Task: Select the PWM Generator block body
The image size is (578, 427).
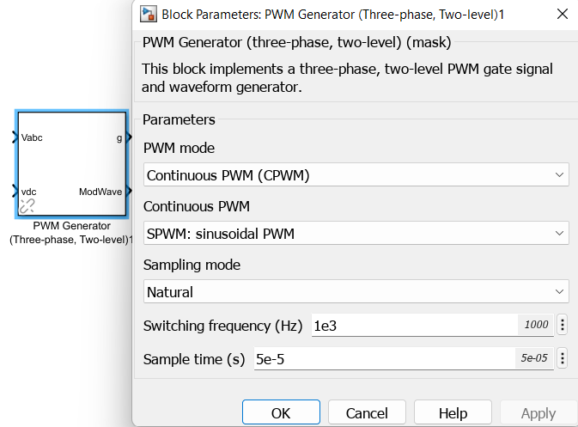Action: point(71,163)
